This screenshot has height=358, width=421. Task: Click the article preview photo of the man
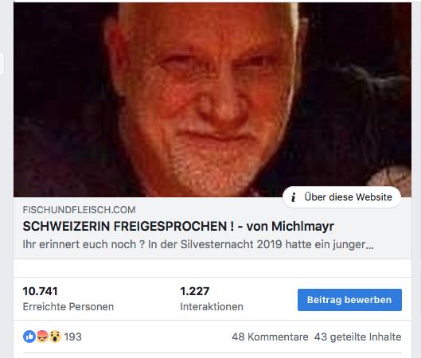coord(212,99)
